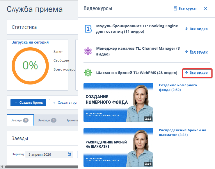Click the Заезды section heading
This screenshot has width=215, height=169.
click(20, 138)
